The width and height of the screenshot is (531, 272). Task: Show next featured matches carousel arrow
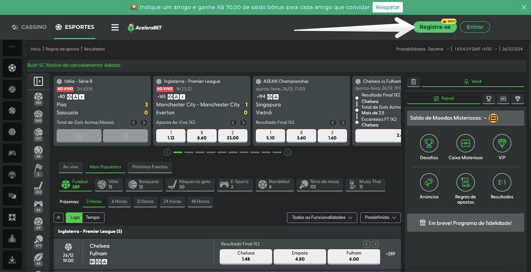288,152
